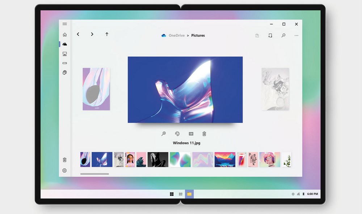Delete Windows 11.jpg with trash icon
362x214 pixels.
[204, 134]
